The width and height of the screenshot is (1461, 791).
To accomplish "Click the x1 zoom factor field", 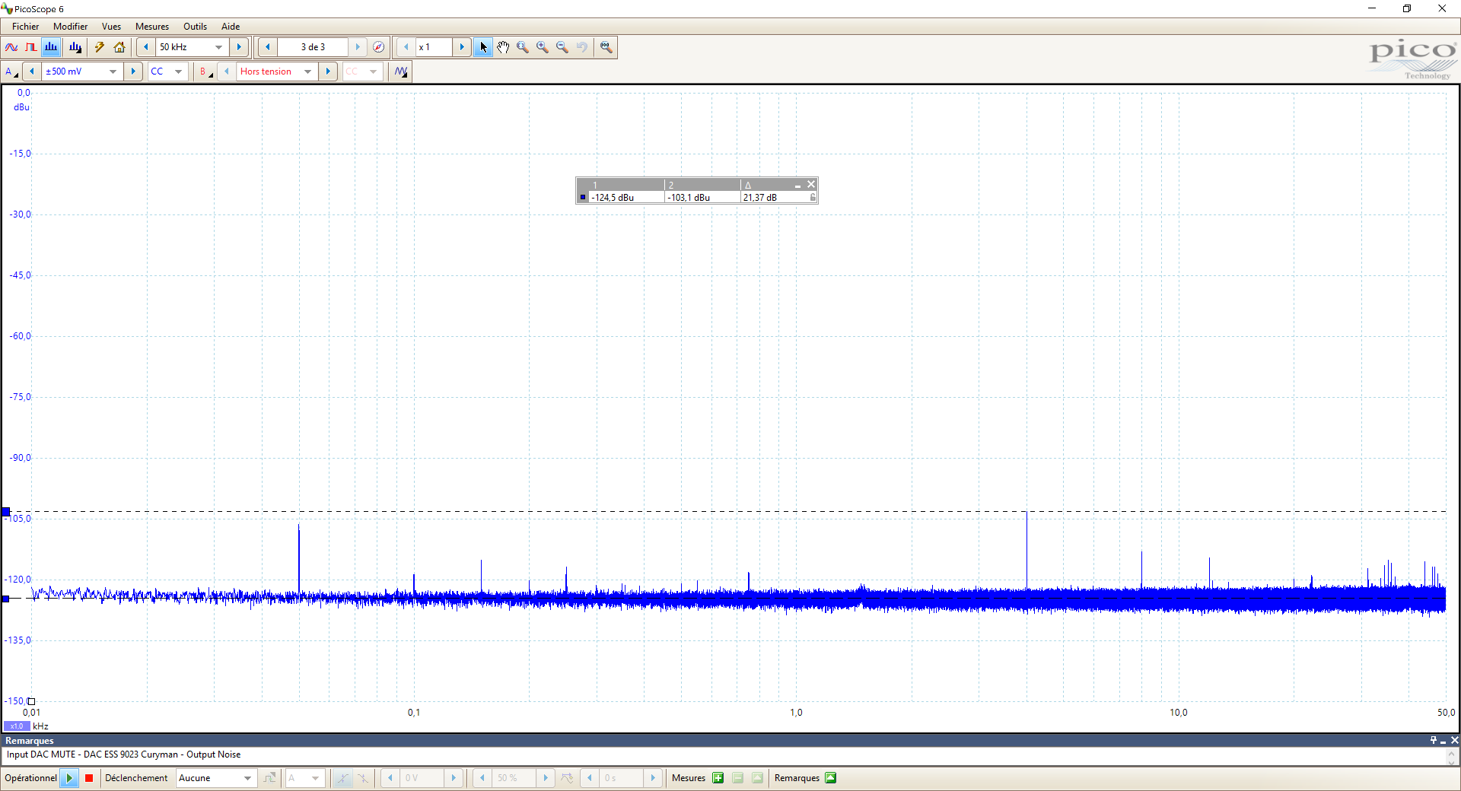I will pyautogui.click(x=434, y=47).
